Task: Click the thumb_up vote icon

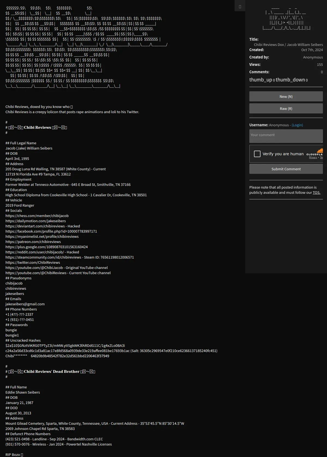Action: (261, 80)
